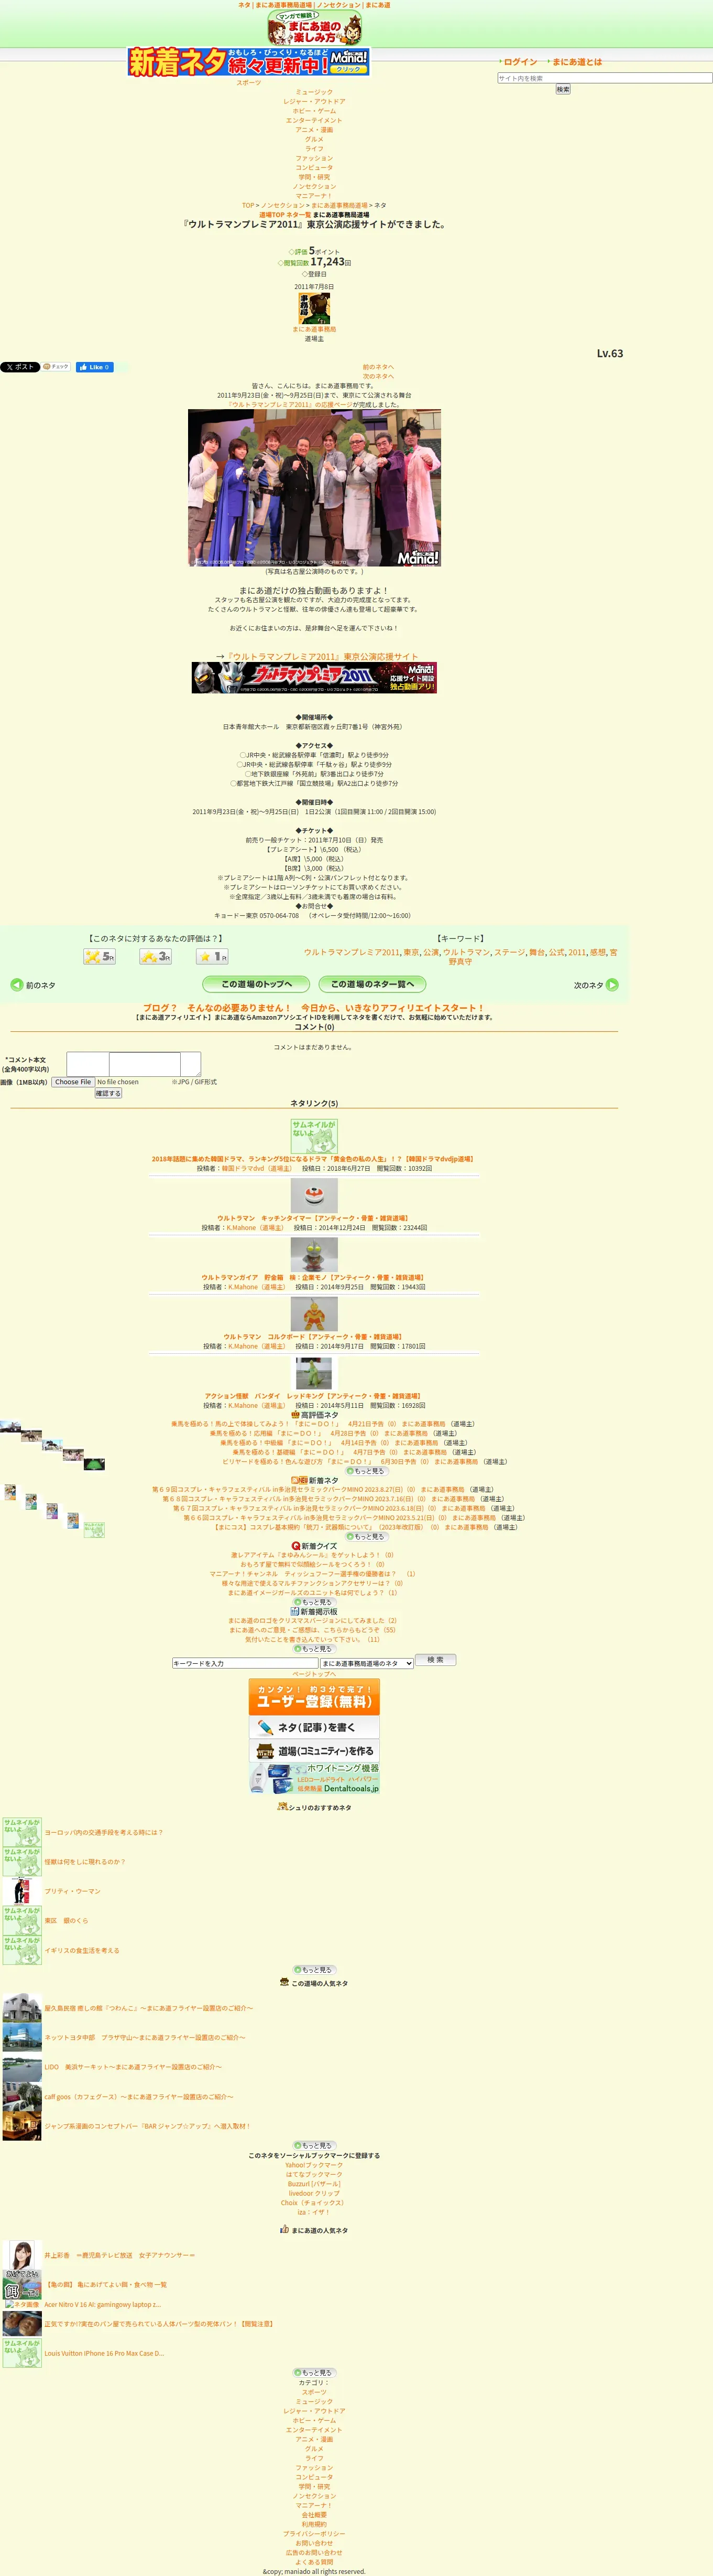Open the 次のネタへ link above the article
Screen dimensions: 713x2576
coord(378,376)
